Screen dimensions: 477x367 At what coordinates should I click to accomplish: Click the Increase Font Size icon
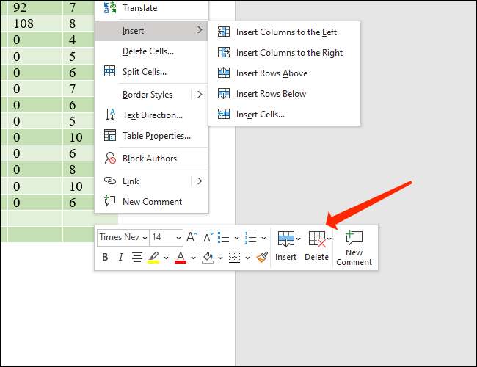[x=192, y=237]
